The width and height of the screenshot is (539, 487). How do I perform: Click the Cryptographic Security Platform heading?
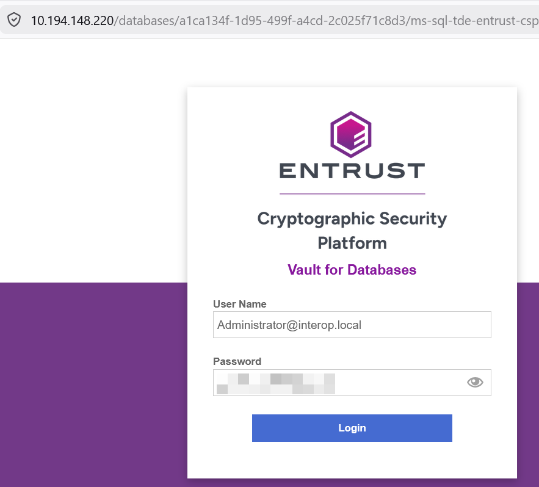point(352,231)
